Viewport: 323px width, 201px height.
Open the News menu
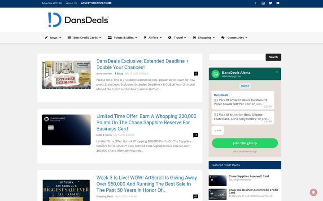pos(53,38)
